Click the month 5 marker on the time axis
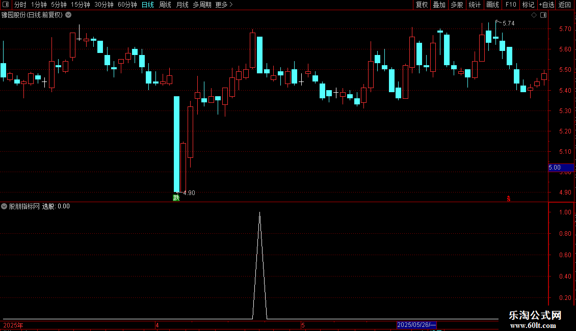 (x=303, y=325)
